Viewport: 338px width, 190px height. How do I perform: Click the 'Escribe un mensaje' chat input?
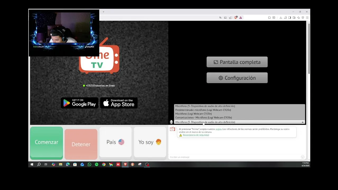click(234, 157)
